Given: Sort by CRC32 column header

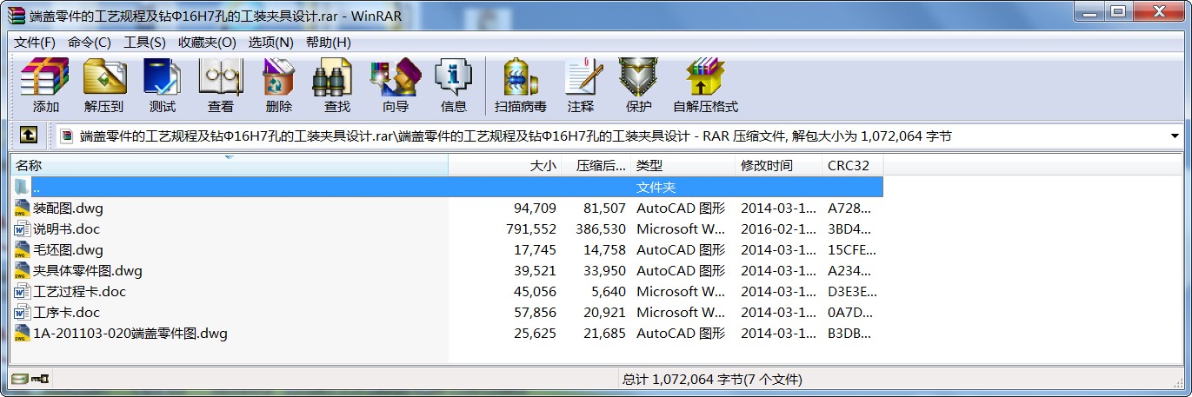Looking at the screenshot, I should 853,165.
